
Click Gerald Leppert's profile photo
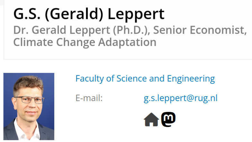pyautogui.click(x=29, y=106)
